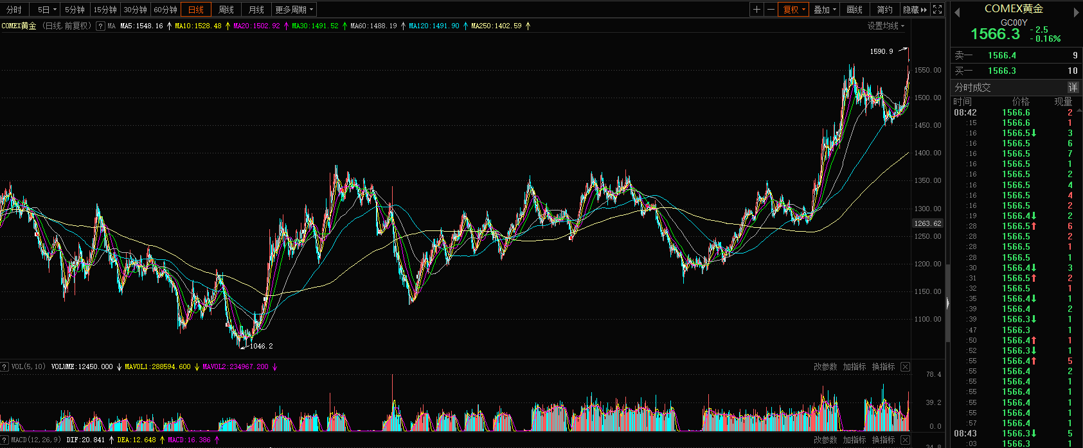This screenshot has width=1083, height=448.
Task: Click 改参数 in the MACD panel
Action: 825,440
